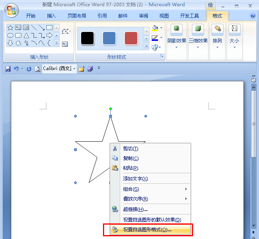Select the rectangle shape

tap(50, 28)
